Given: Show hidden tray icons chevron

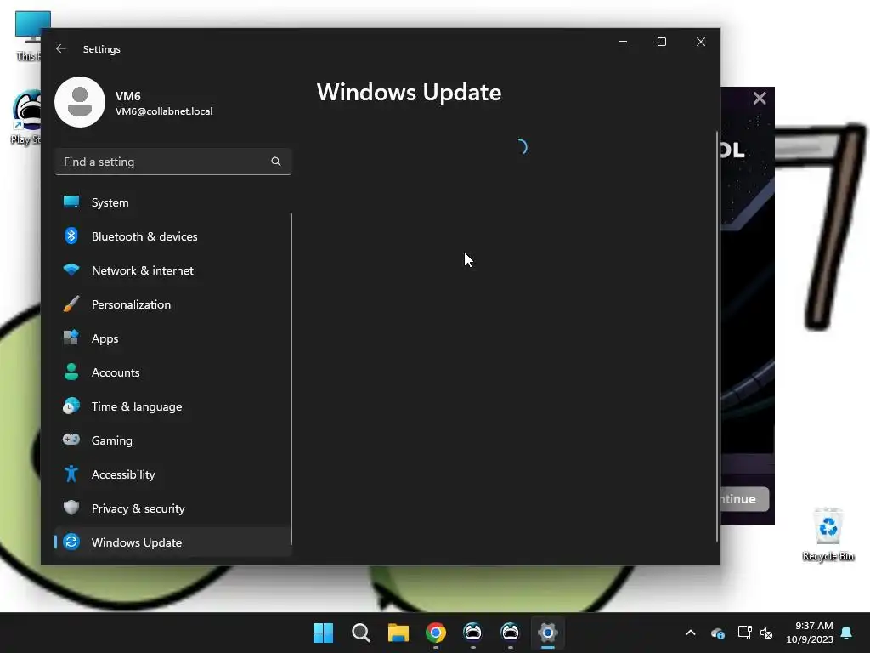Looking at the screenshot, I should point(691,633).
